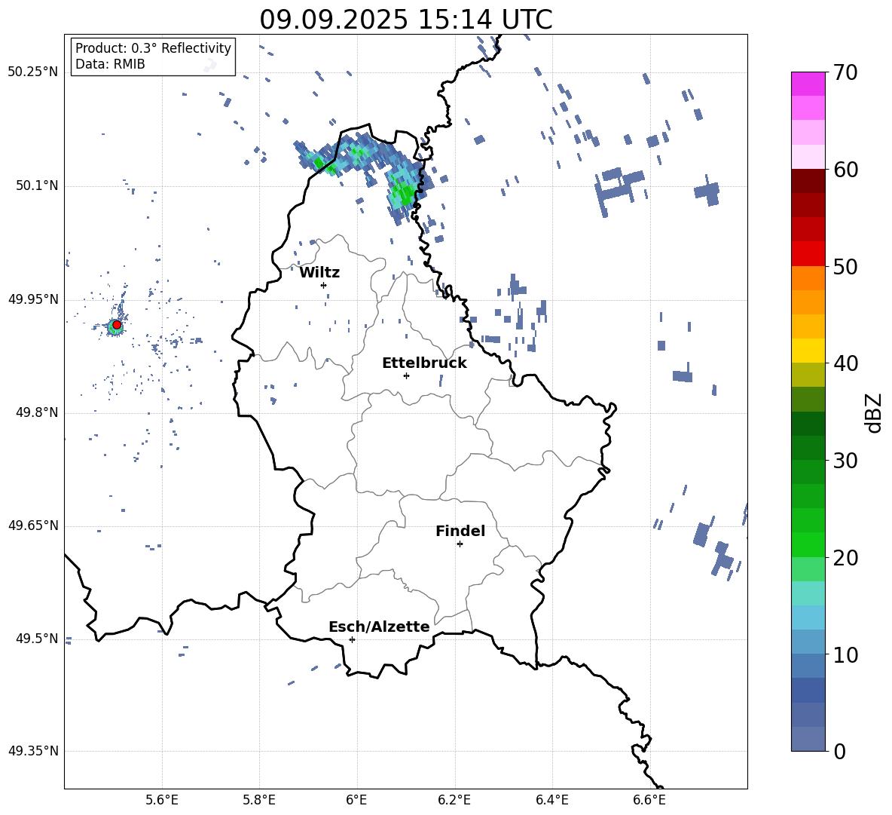Viewport: 892px width, 815px height.
Task: Click the 5.8°E longitude label
Action: [259, 800]
